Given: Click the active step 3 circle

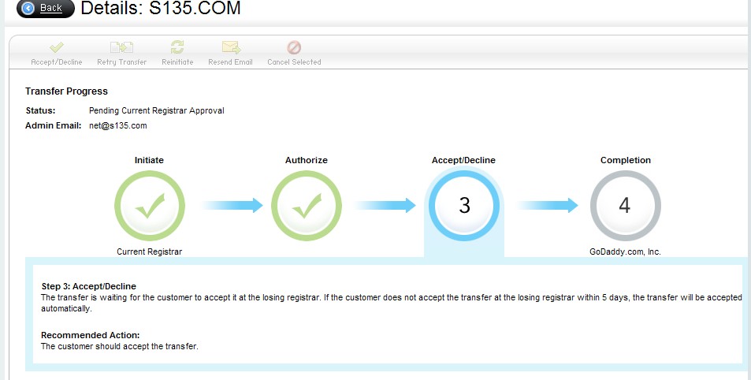Looking at the screenshot, I should click(463, 206).
